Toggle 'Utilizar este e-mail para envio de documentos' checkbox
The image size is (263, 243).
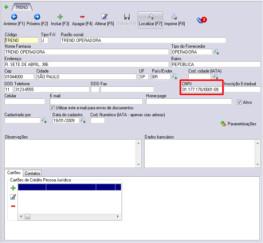click(52, 108)
